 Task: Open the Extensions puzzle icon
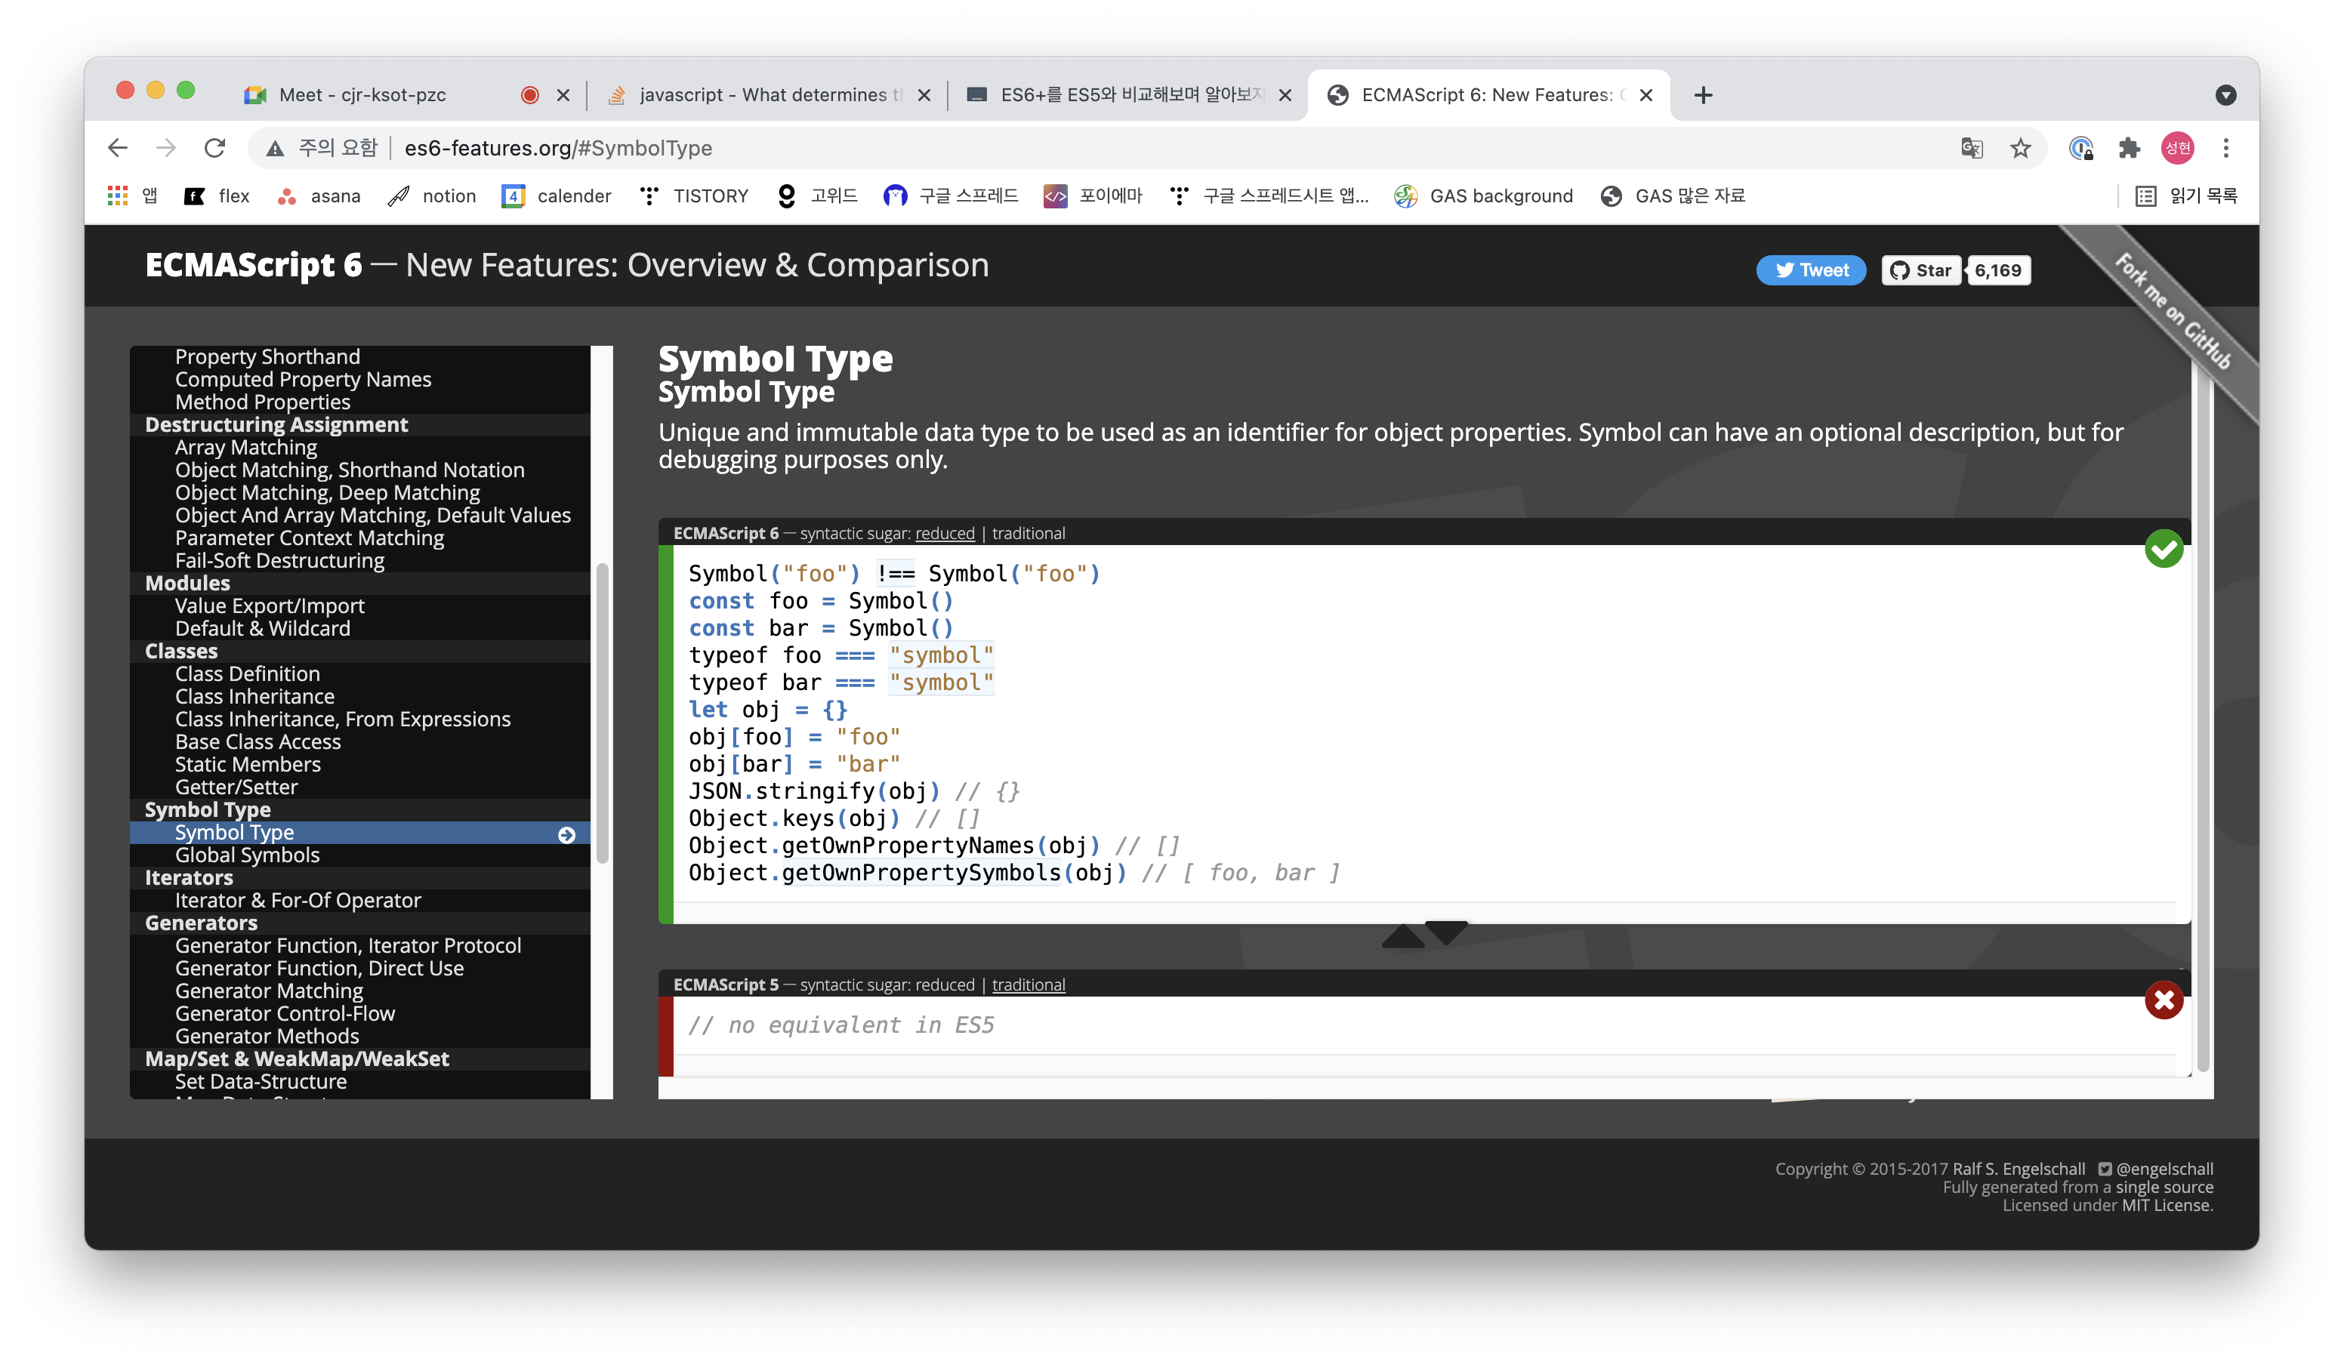(x=2129, y=148)
